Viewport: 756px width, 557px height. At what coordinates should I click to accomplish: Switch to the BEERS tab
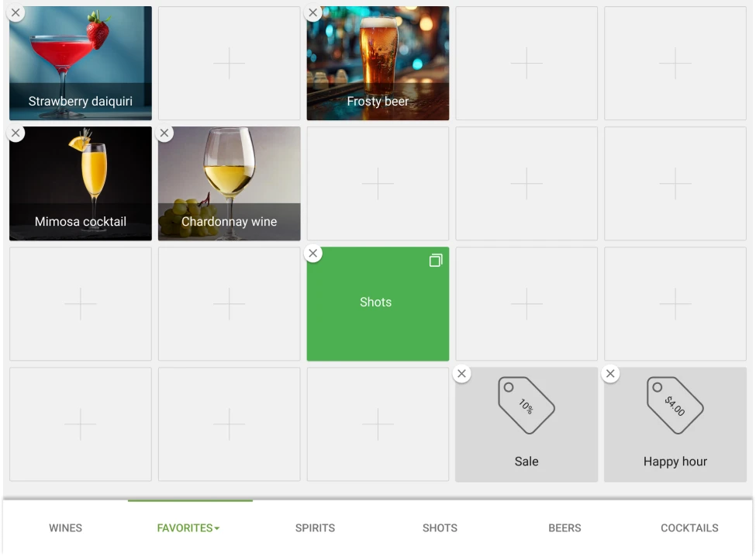tap(564, 528)
